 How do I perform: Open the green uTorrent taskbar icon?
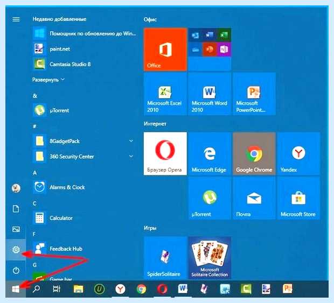coord(99,289)
